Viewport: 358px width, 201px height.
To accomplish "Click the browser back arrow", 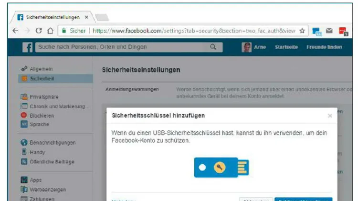I will click(x=15, y=31).
